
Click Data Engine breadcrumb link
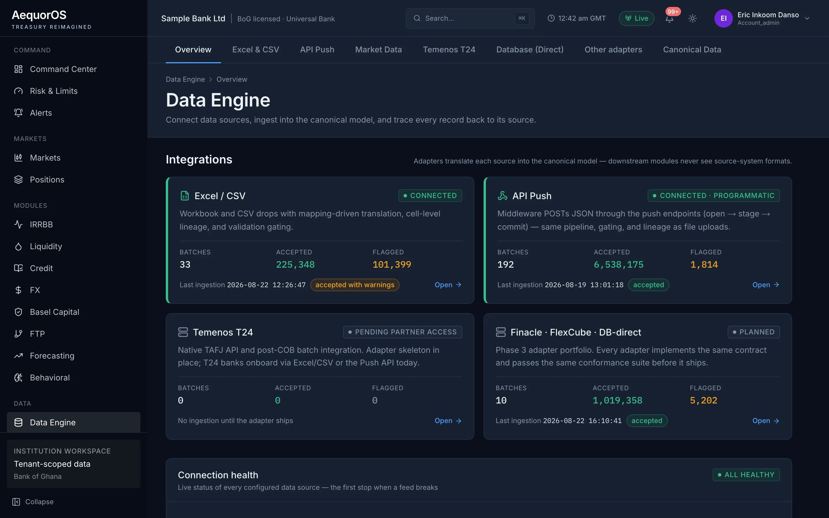point(185,79)
